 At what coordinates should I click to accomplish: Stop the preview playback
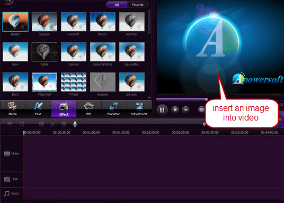(x=175, y=110)
